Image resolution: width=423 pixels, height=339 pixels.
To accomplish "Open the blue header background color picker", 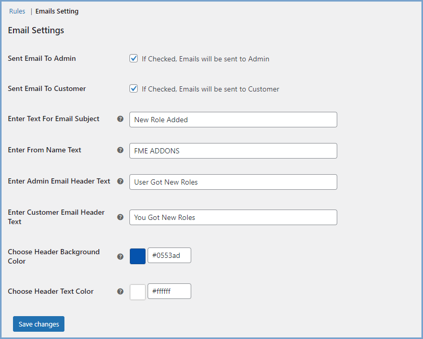I will tap(137, 255).
